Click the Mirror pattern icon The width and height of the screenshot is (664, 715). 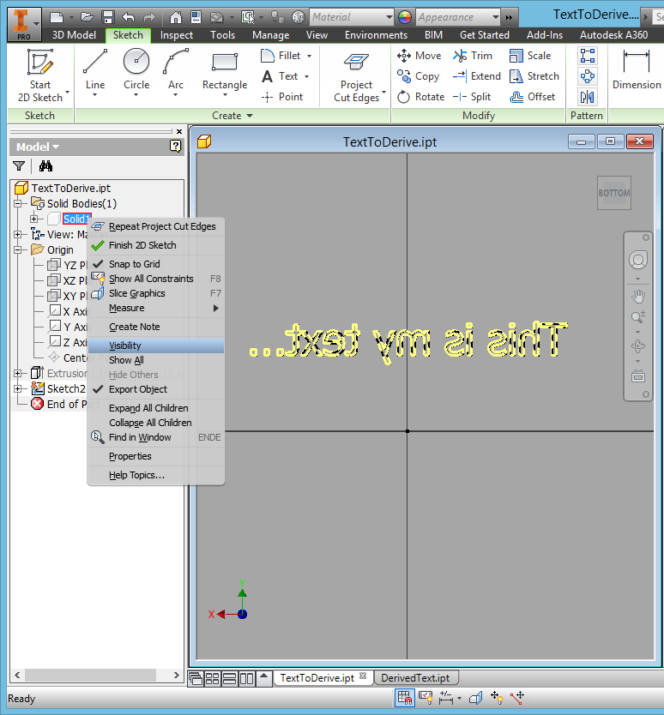click(588, 97)
